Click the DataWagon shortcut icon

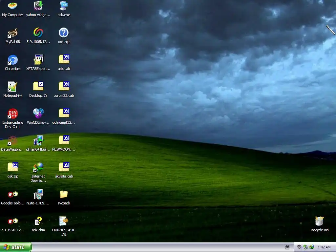(13, 140)
